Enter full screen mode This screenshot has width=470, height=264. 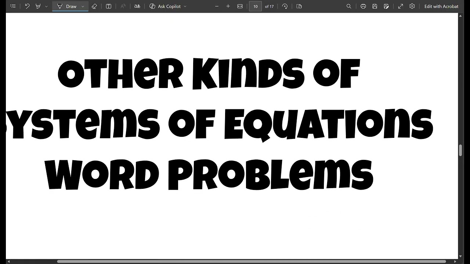[x=401, y=6]
